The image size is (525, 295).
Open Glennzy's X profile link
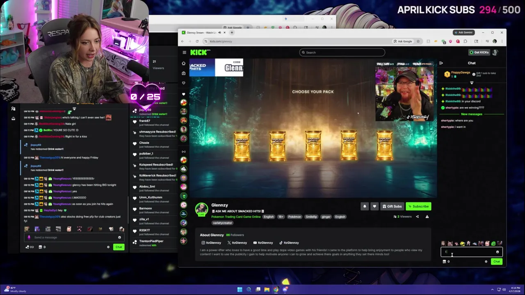pos(237,243)
